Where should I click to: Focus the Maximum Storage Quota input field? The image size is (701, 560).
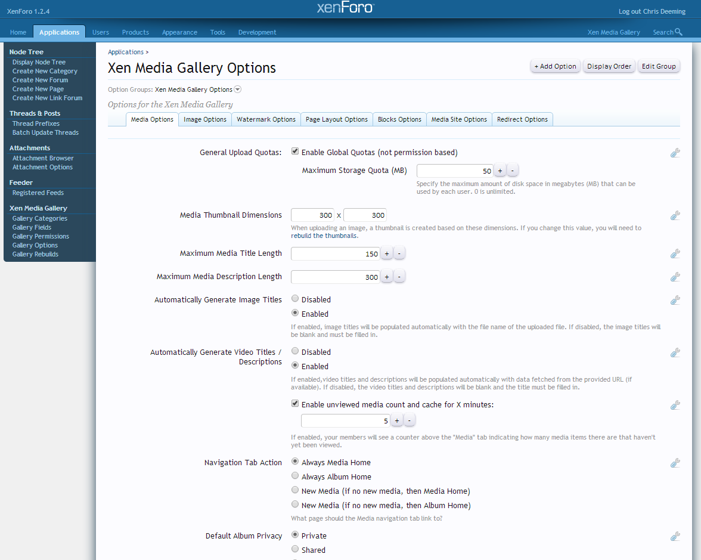(x=455, y=171)
